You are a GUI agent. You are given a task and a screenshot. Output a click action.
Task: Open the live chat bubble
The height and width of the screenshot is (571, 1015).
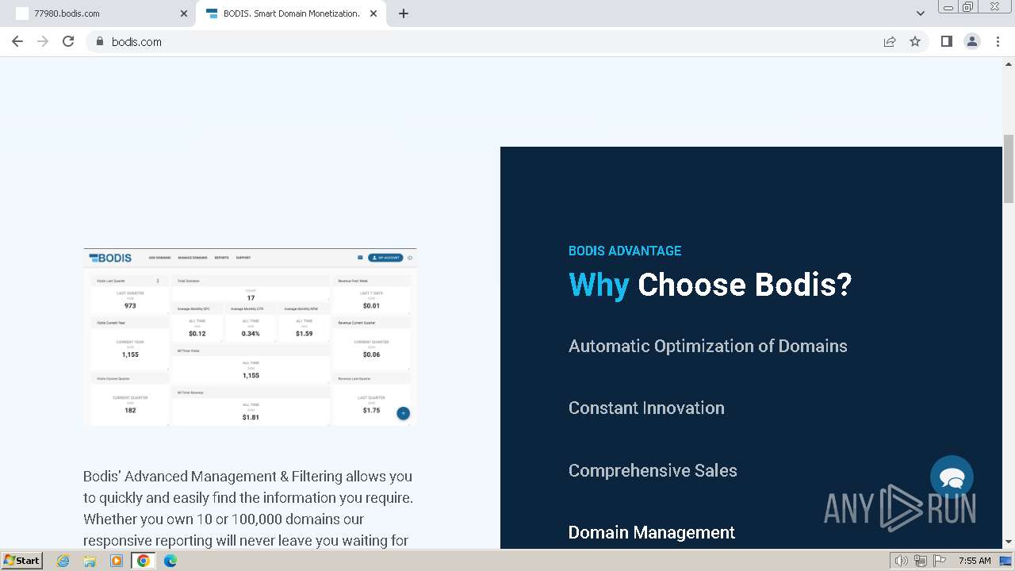[x=952, y=477]
